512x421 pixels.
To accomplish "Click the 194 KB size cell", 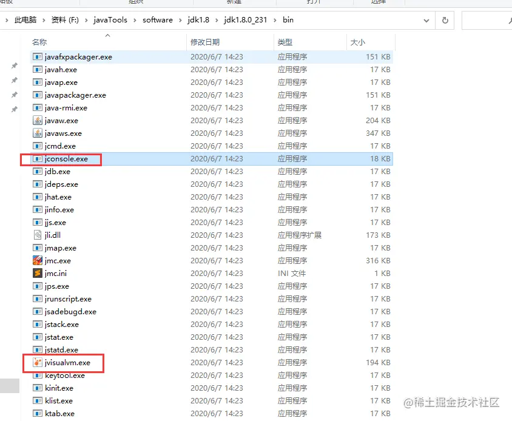I will [x=378, y=363].
